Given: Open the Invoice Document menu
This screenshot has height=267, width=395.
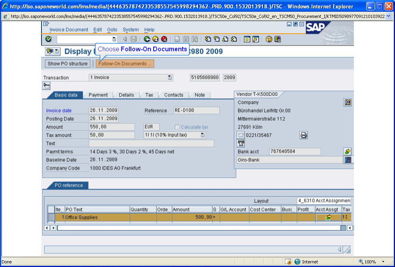Looking at the screenshot, I should (69, 30).
